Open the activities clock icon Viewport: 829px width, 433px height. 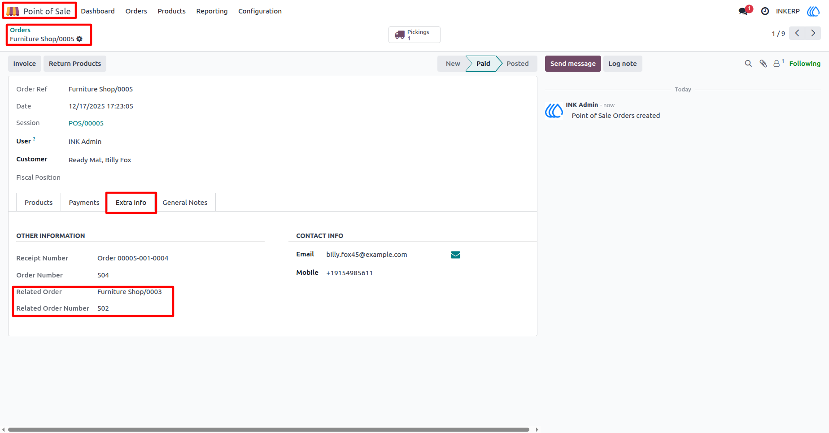click(765, 11)
